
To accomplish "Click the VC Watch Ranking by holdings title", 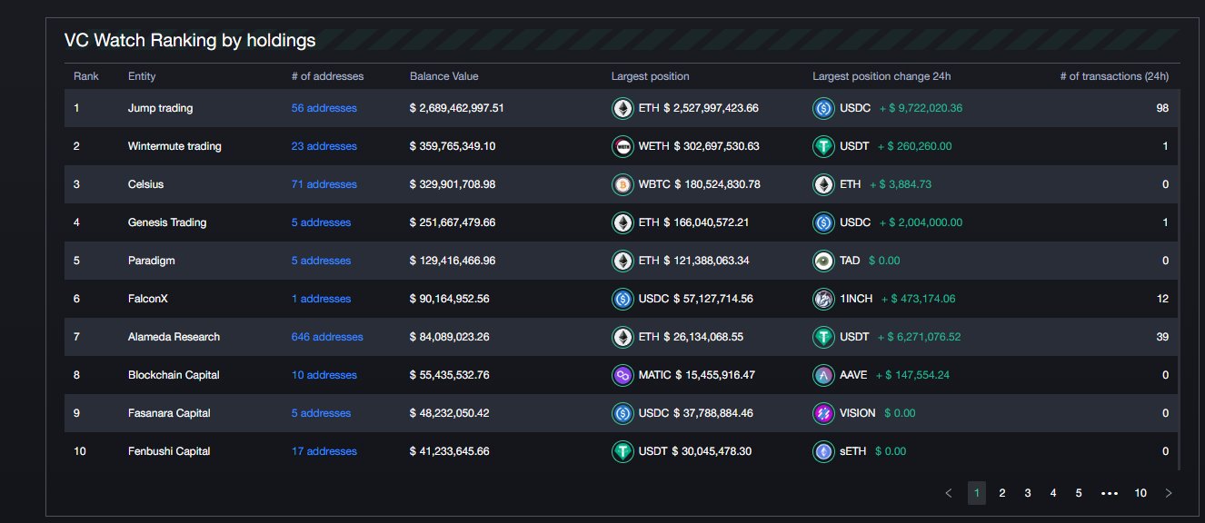I will (190, 40).
